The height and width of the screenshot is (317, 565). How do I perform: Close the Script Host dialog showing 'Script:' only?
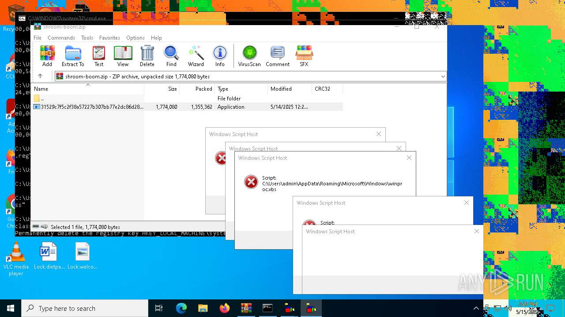[467, 203]
